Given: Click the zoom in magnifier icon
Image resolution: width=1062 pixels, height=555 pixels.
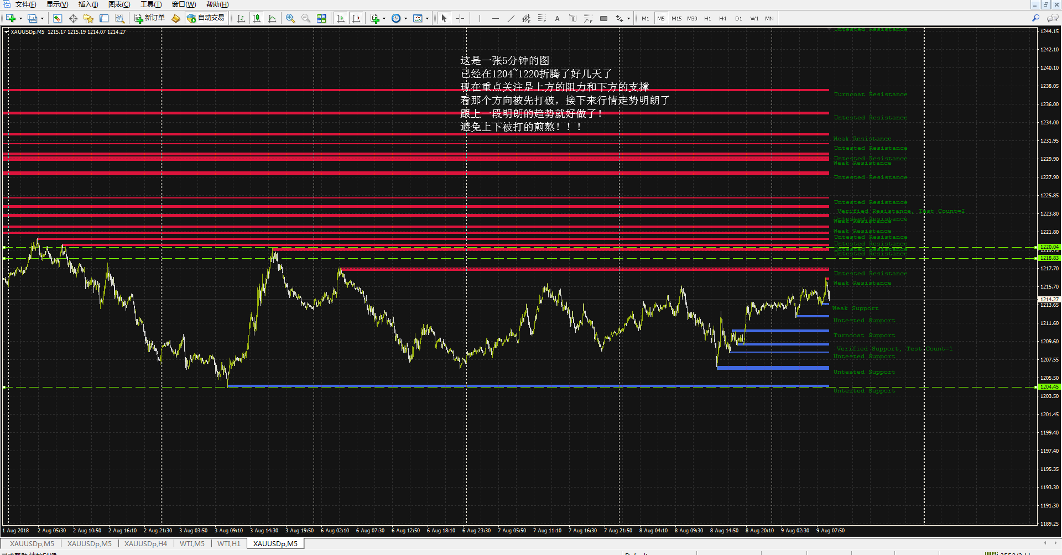Looking at the screenshot, I should 290,18.
